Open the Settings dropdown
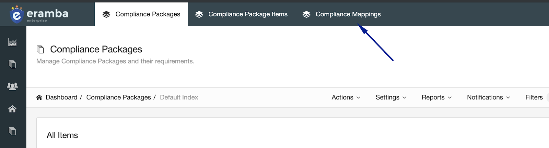Viewport: 549px width, 148px height. click(x=391, y=97)
